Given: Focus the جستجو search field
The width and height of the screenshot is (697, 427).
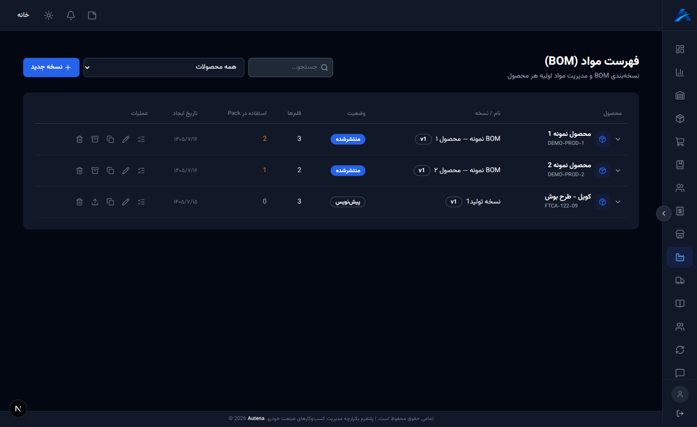Looking at the screenshot, I should 290,67.
